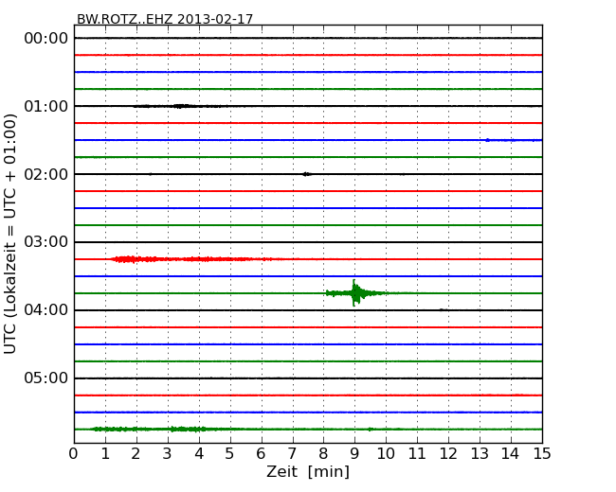Click the plot title BW.ROTZ..EHZ 2013-02-17

[165, 19]
